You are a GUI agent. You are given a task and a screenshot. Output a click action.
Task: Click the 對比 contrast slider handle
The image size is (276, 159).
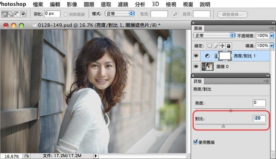tap(223, 126)
